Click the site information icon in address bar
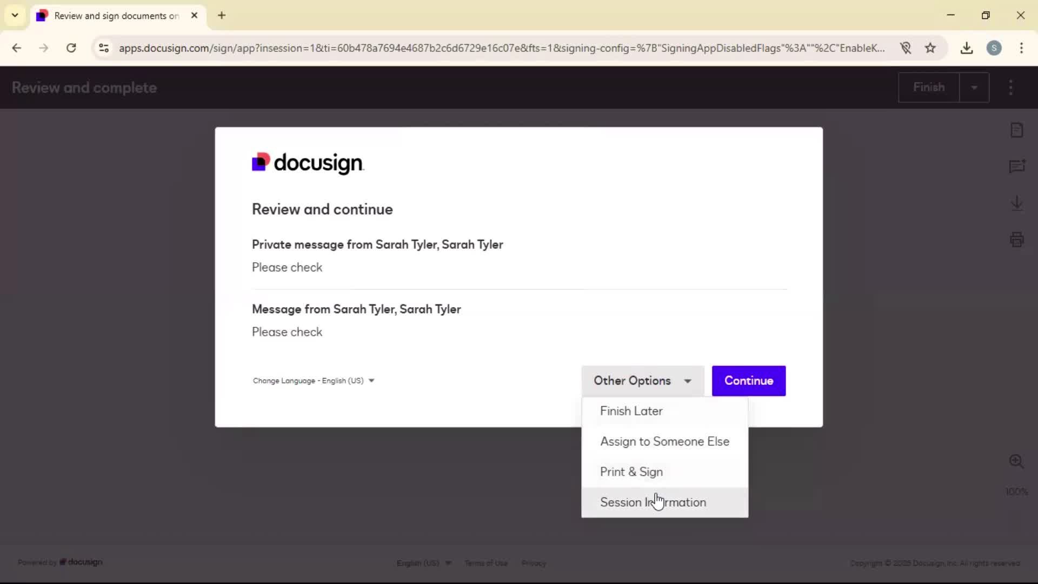This screenshot has width=1038, height=584. click(104, 48)
